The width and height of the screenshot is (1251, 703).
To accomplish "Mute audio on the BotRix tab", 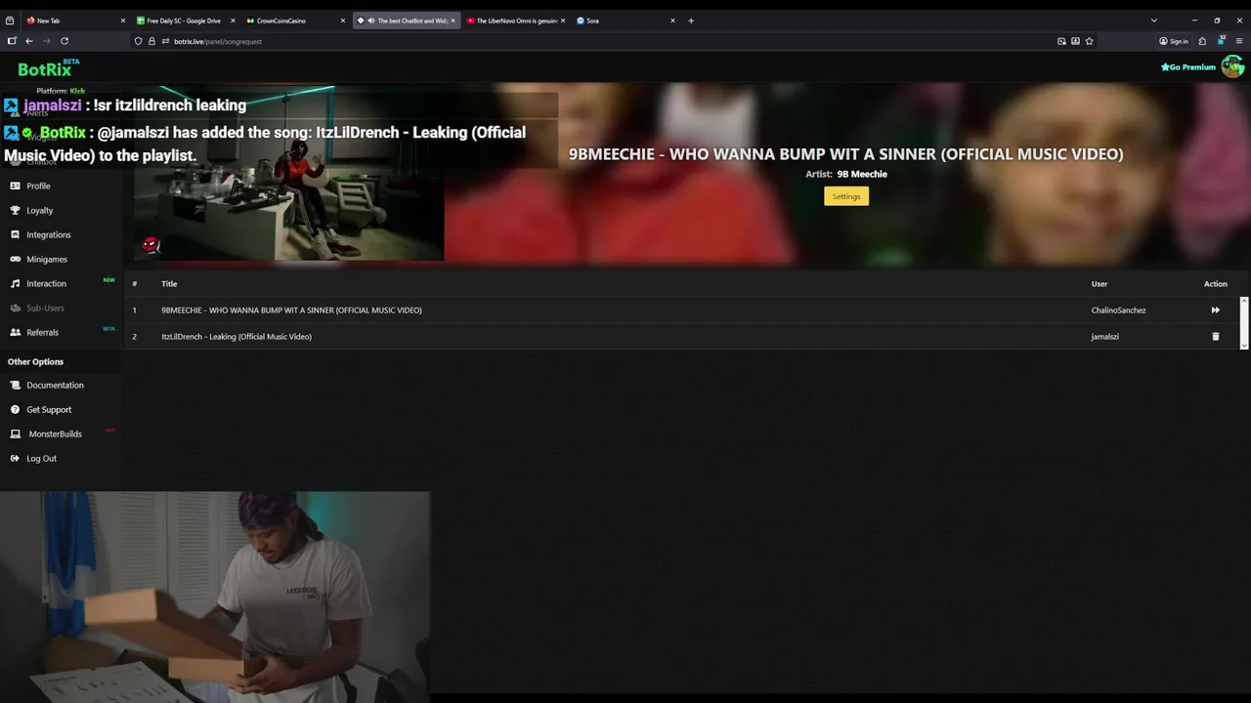I will (371, 21).
